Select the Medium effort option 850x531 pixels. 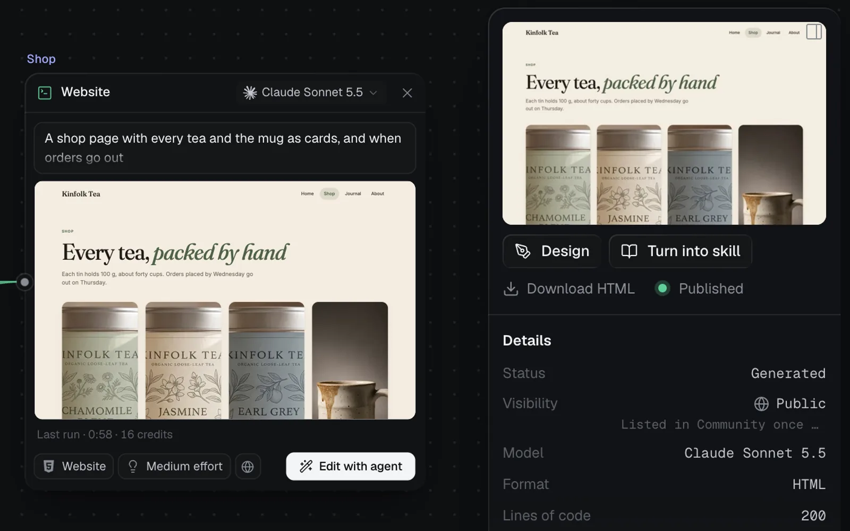pyautogui.click(x=174, y=466)
